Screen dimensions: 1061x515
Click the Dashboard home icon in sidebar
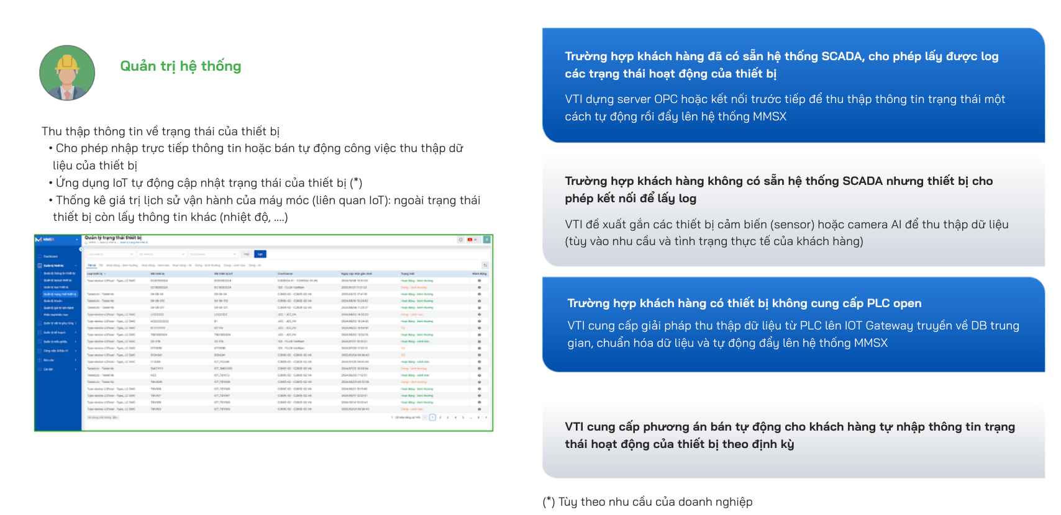[40, 256]
